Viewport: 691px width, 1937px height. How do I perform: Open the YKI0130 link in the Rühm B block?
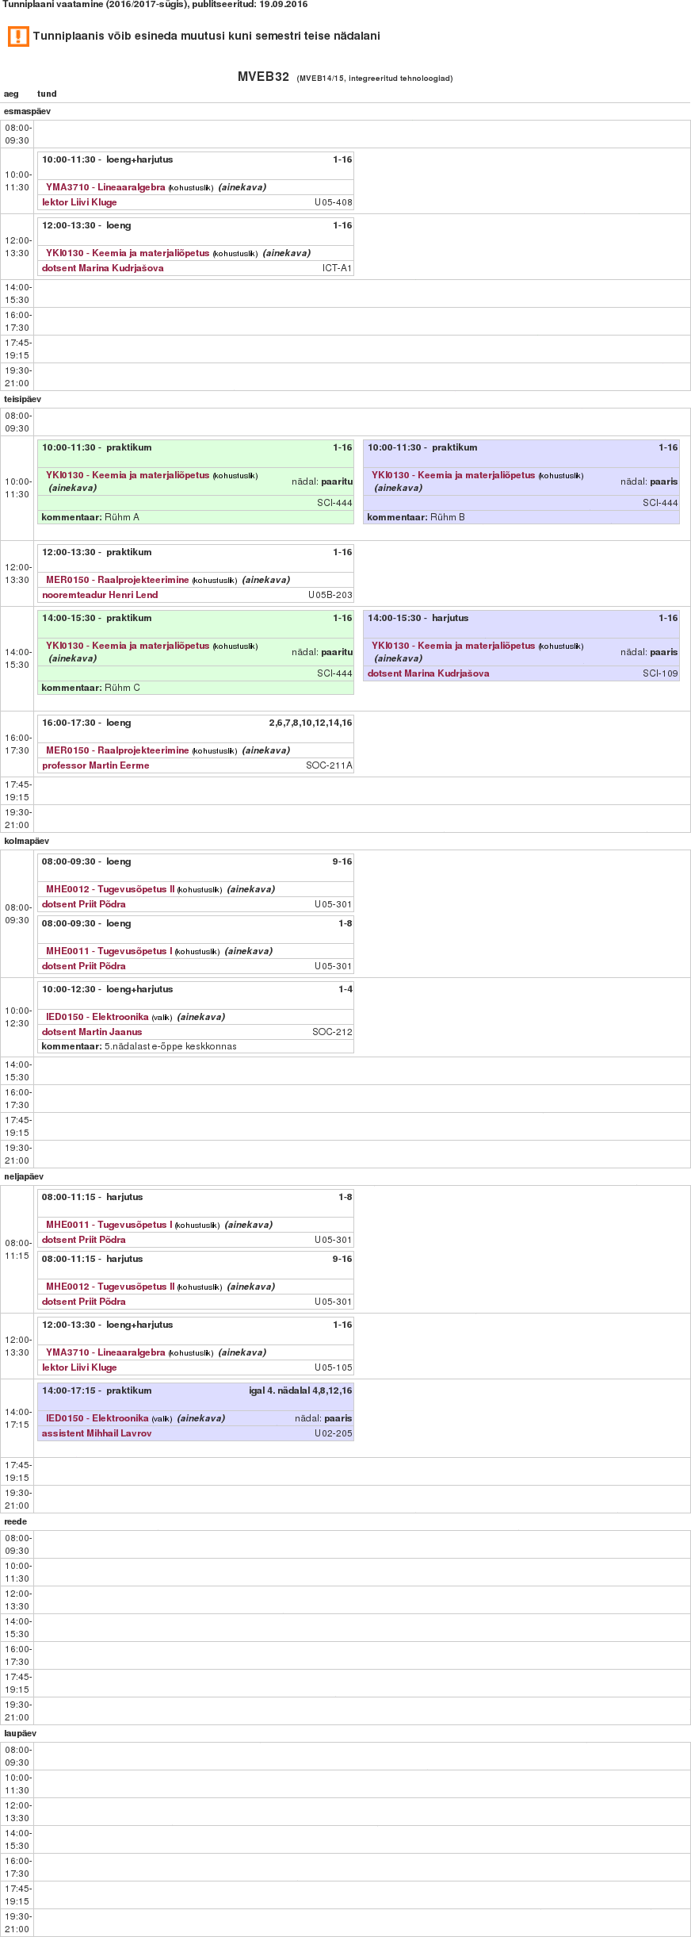(453, 475)
